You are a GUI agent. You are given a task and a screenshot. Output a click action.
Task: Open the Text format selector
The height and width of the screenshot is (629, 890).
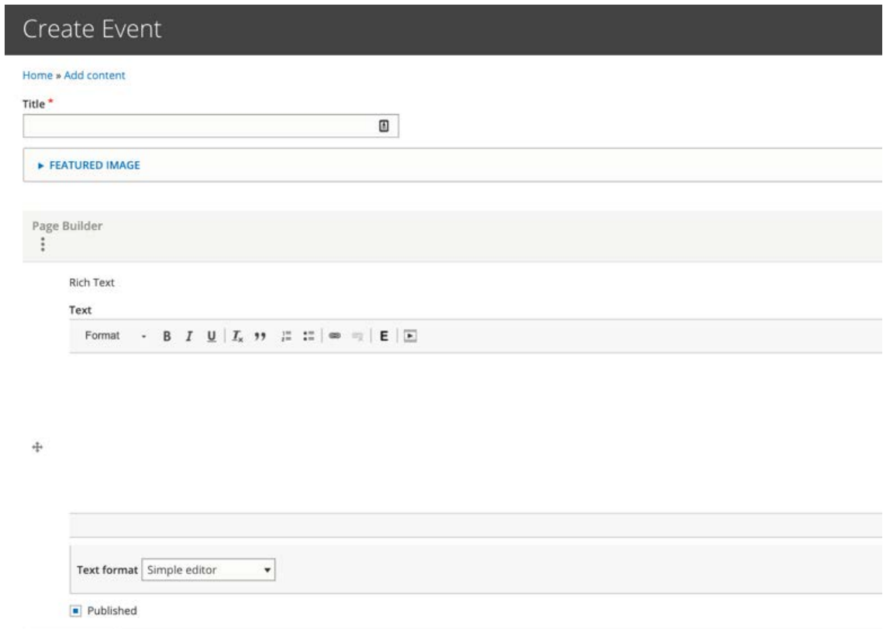coord(209,570)
